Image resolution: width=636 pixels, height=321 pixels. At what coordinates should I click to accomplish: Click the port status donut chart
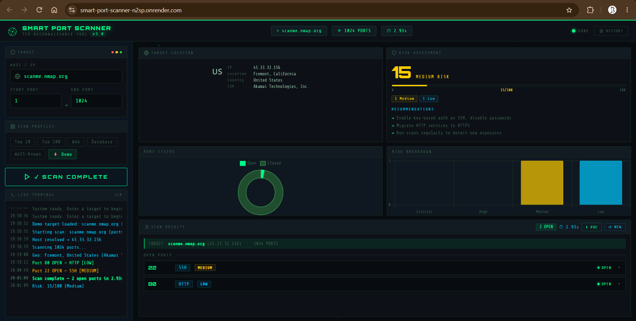(x=261, y=192)
